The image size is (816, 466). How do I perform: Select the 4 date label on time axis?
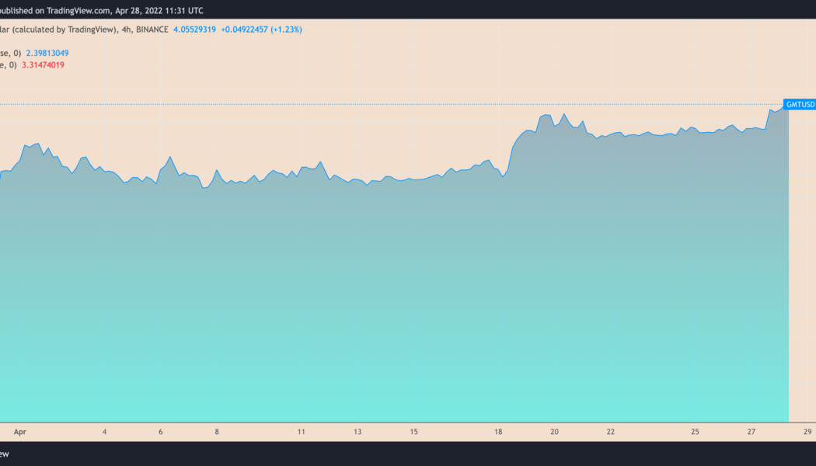click(x=104, y=431)
